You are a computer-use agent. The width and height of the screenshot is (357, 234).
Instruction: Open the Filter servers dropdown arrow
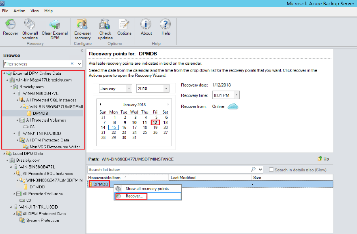tap(80, 64)
